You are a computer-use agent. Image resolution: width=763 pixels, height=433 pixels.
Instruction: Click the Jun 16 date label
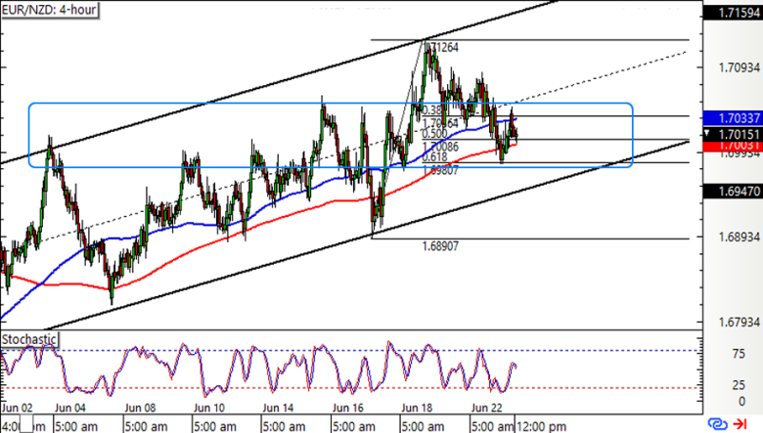pyautogui.click(x=347, y=408)
